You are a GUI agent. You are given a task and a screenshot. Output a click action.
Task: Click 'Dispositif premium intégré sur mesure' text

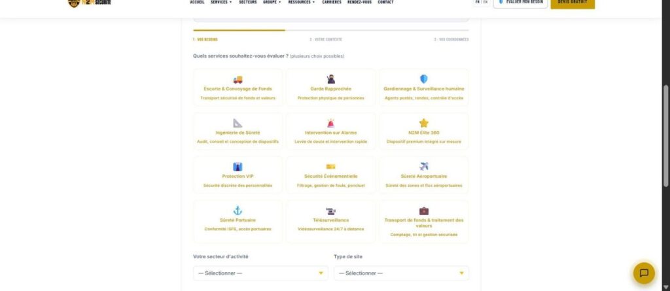[x=423, y=141]
